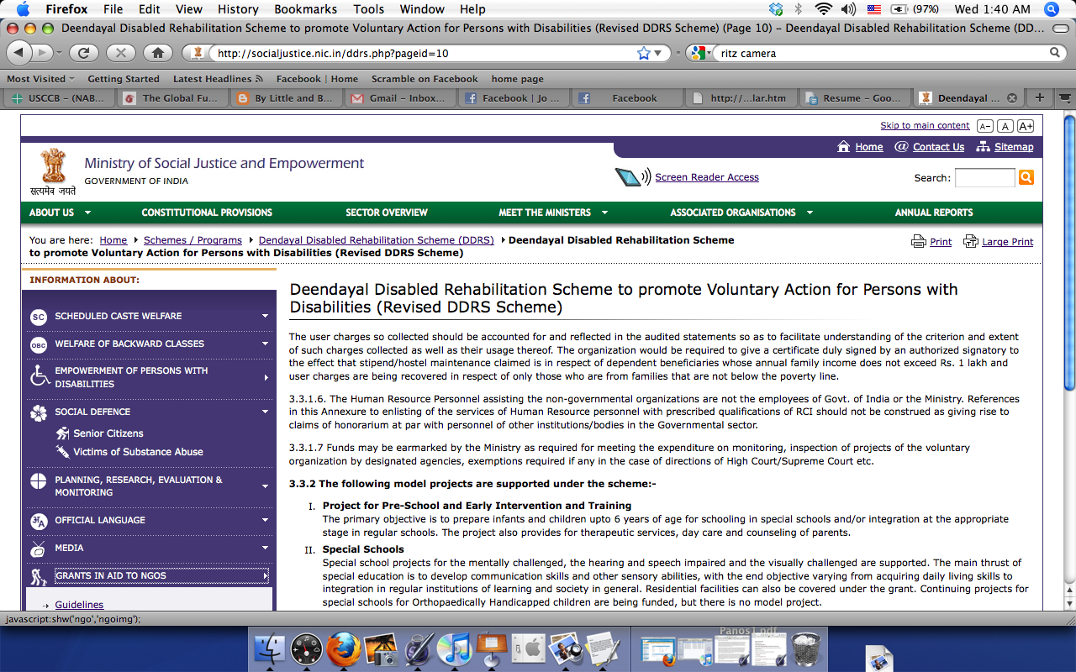Click the Schemes / Programs breadcrumb link

193,240
